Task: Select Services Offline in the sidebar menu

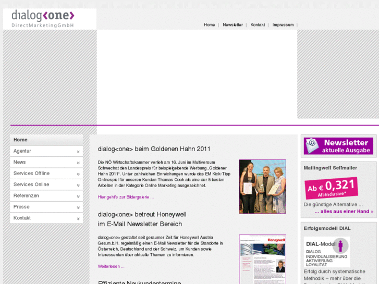Action: pos(46,174)
